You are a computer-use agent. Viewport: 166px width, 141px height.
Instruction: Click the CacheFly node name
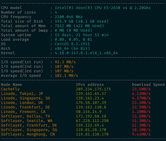[10, 89]
